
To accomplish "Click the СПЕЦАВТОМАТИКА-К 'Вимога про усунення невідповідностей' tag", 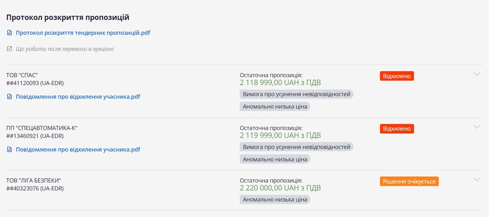I will (x=297, y=147).
